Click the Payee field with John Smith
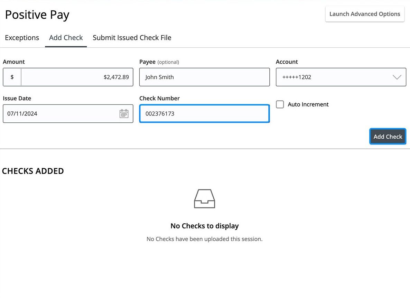 tap(204, 77)
